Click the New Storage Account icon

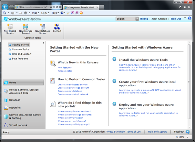click(x=26, y=27)
